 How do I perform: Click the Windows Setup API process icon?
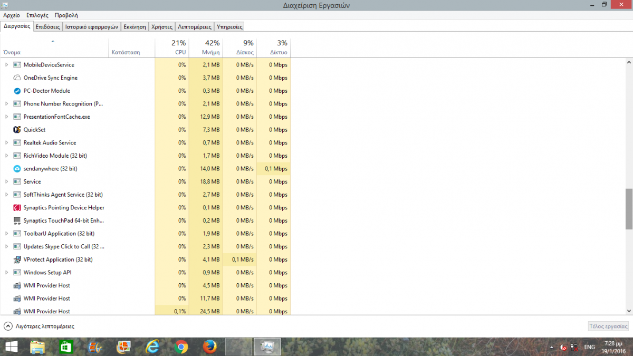point(17,273)
